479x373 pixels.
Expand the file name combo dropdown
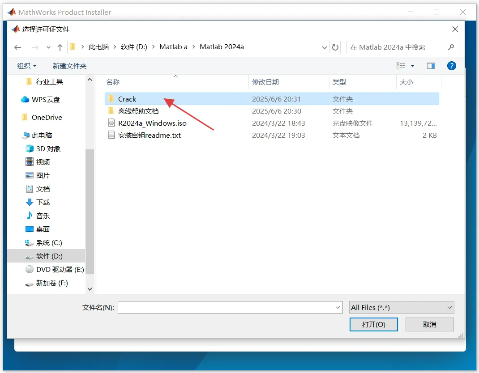click(338, 307)
